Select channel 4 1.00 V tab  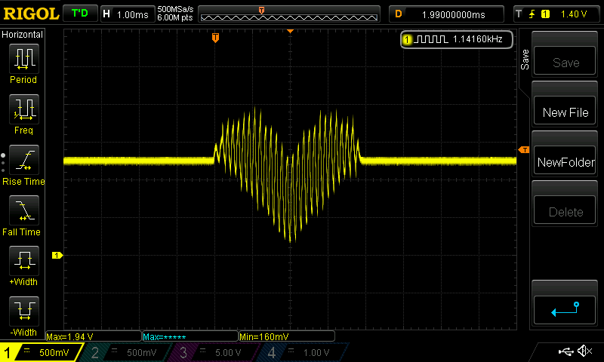tap(304, 352)
